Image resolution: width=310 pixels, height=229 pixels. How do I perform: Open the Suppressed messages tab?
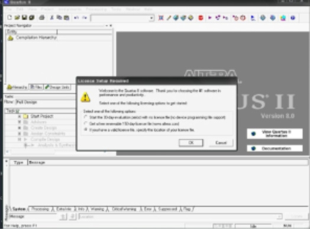click(167, 209)
